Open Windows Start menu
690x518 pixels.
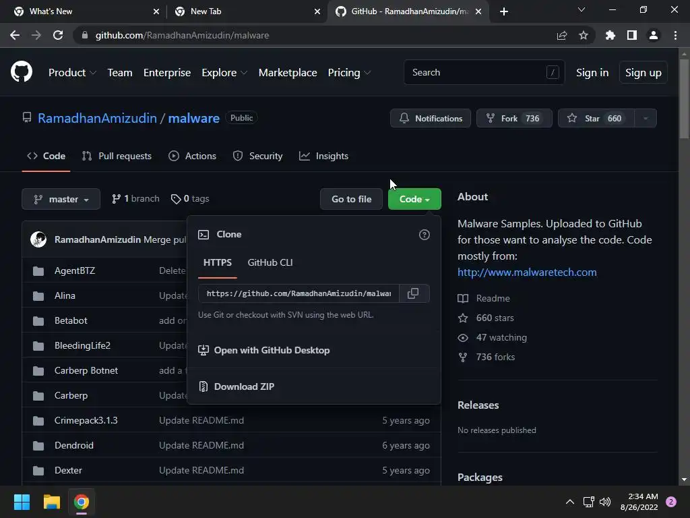click(x=22, y=502)
